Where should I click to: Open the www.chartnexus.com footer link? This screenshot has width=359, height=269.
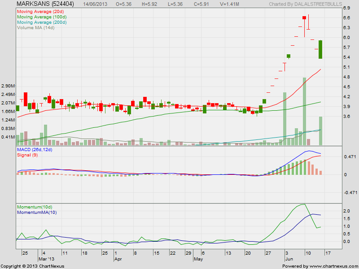(333, 266)
